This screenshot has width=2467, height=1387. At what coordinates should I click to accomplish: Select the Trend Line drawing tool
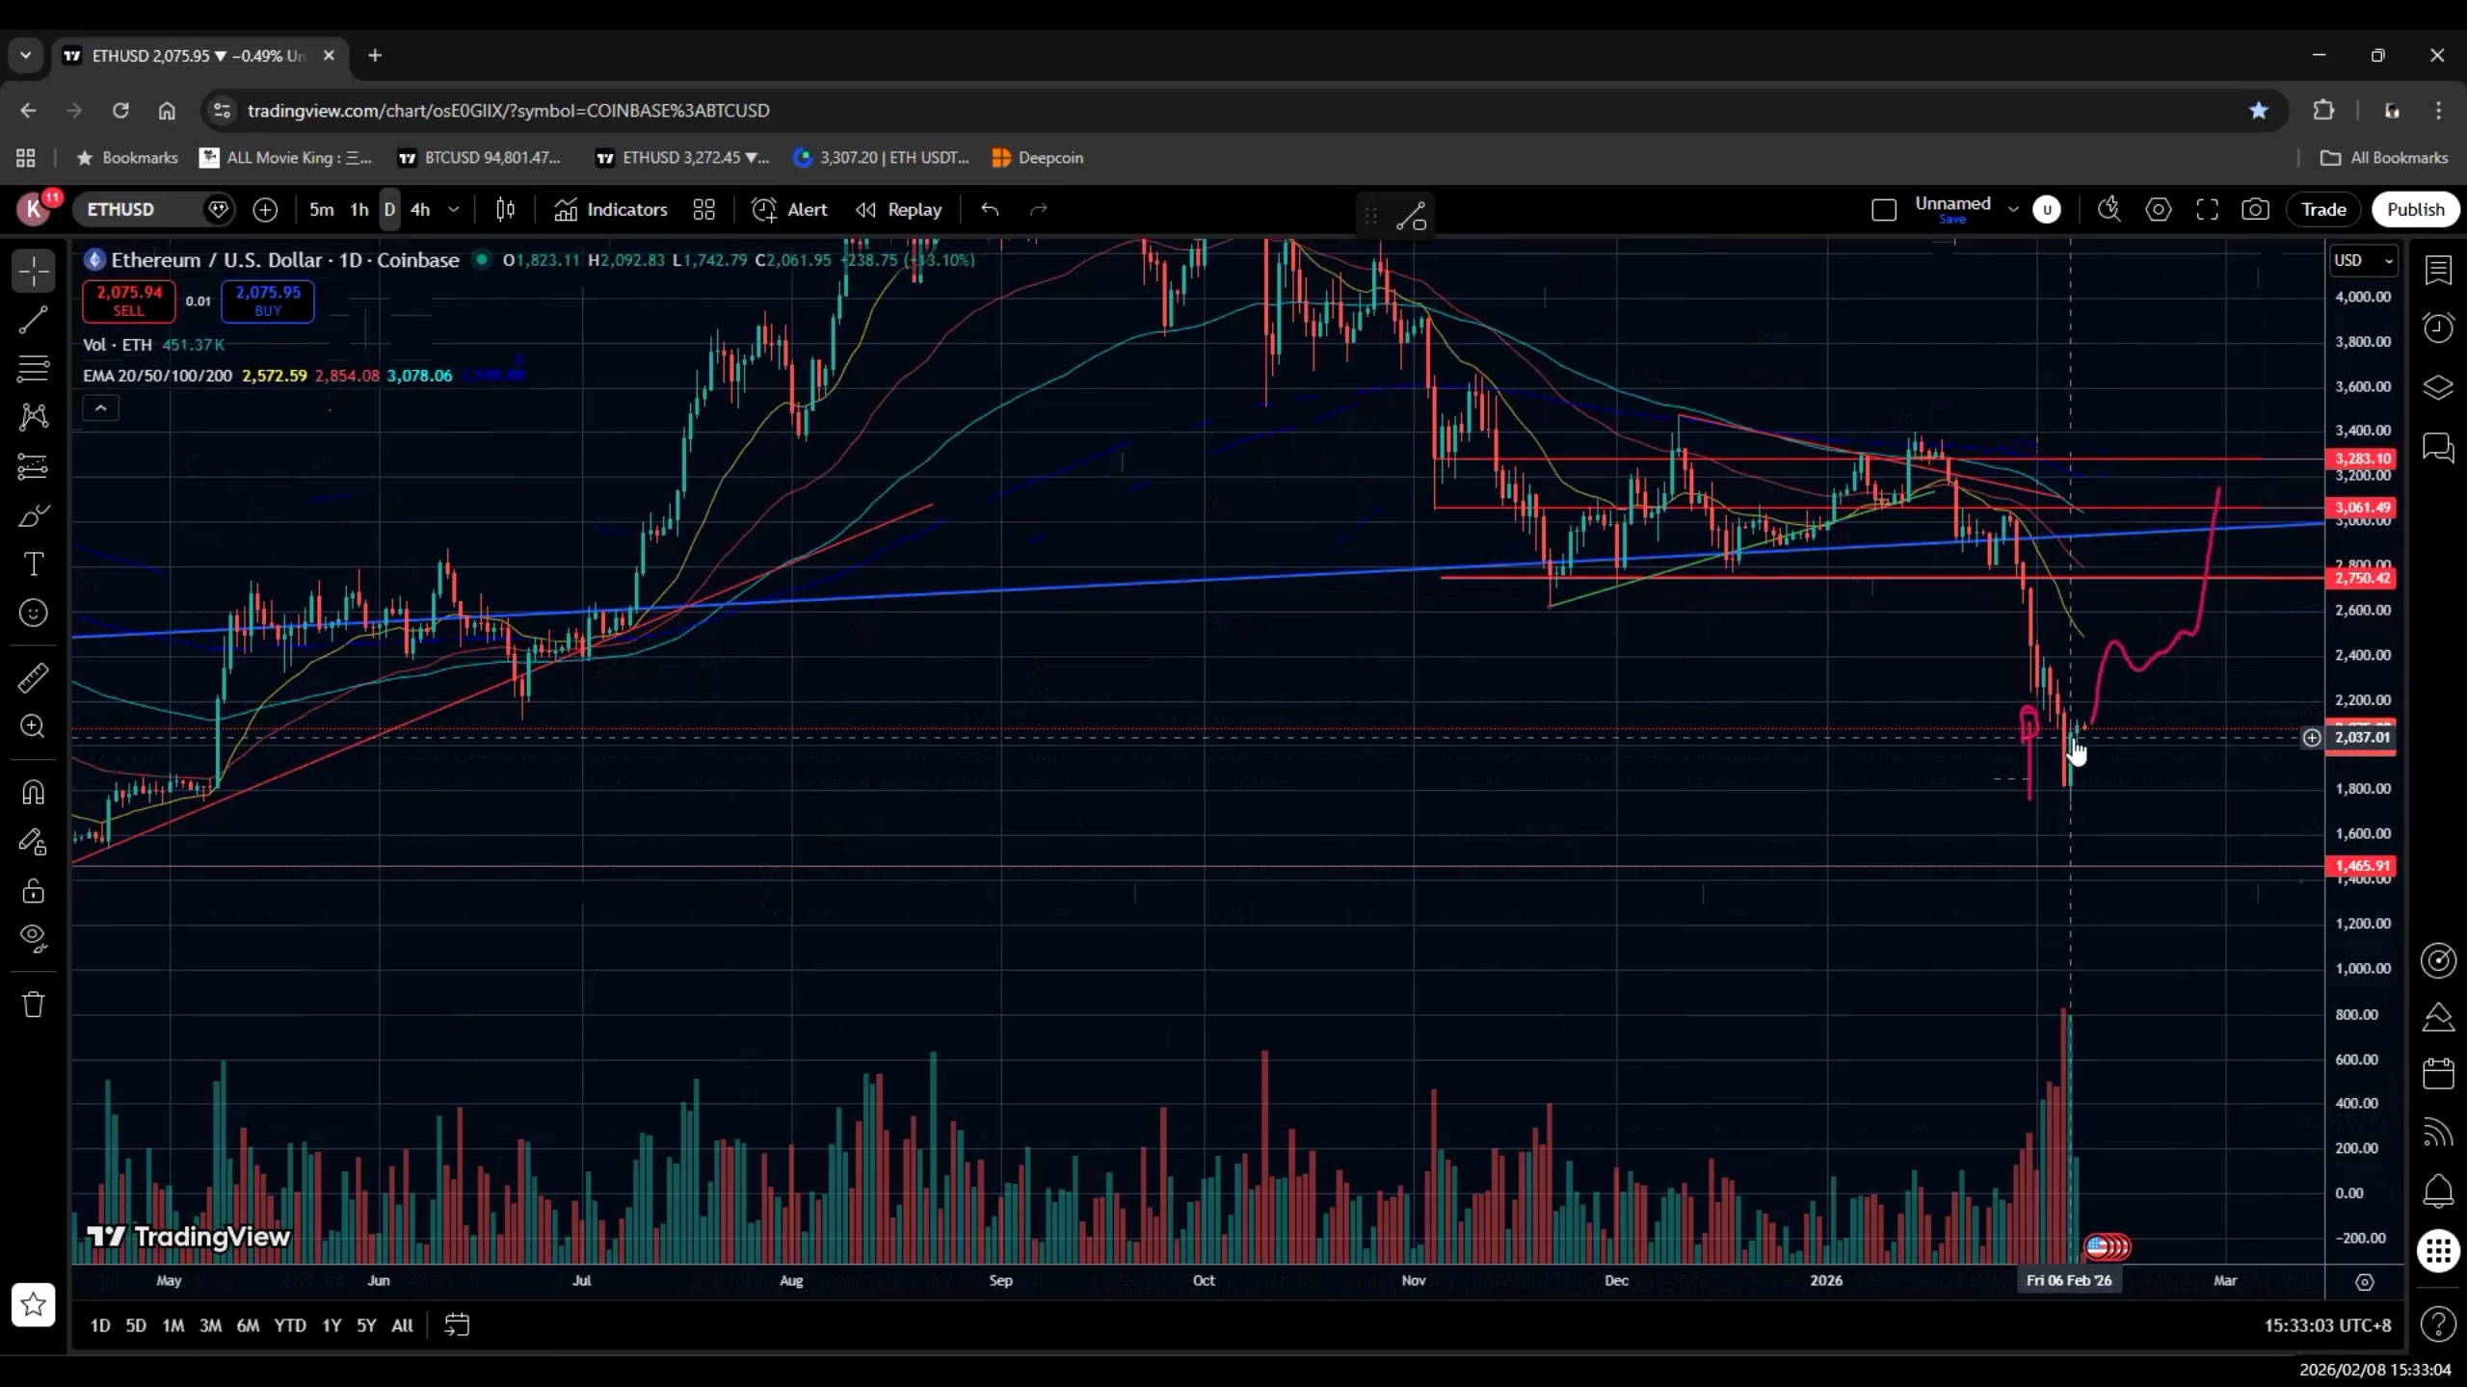(33, 320)
